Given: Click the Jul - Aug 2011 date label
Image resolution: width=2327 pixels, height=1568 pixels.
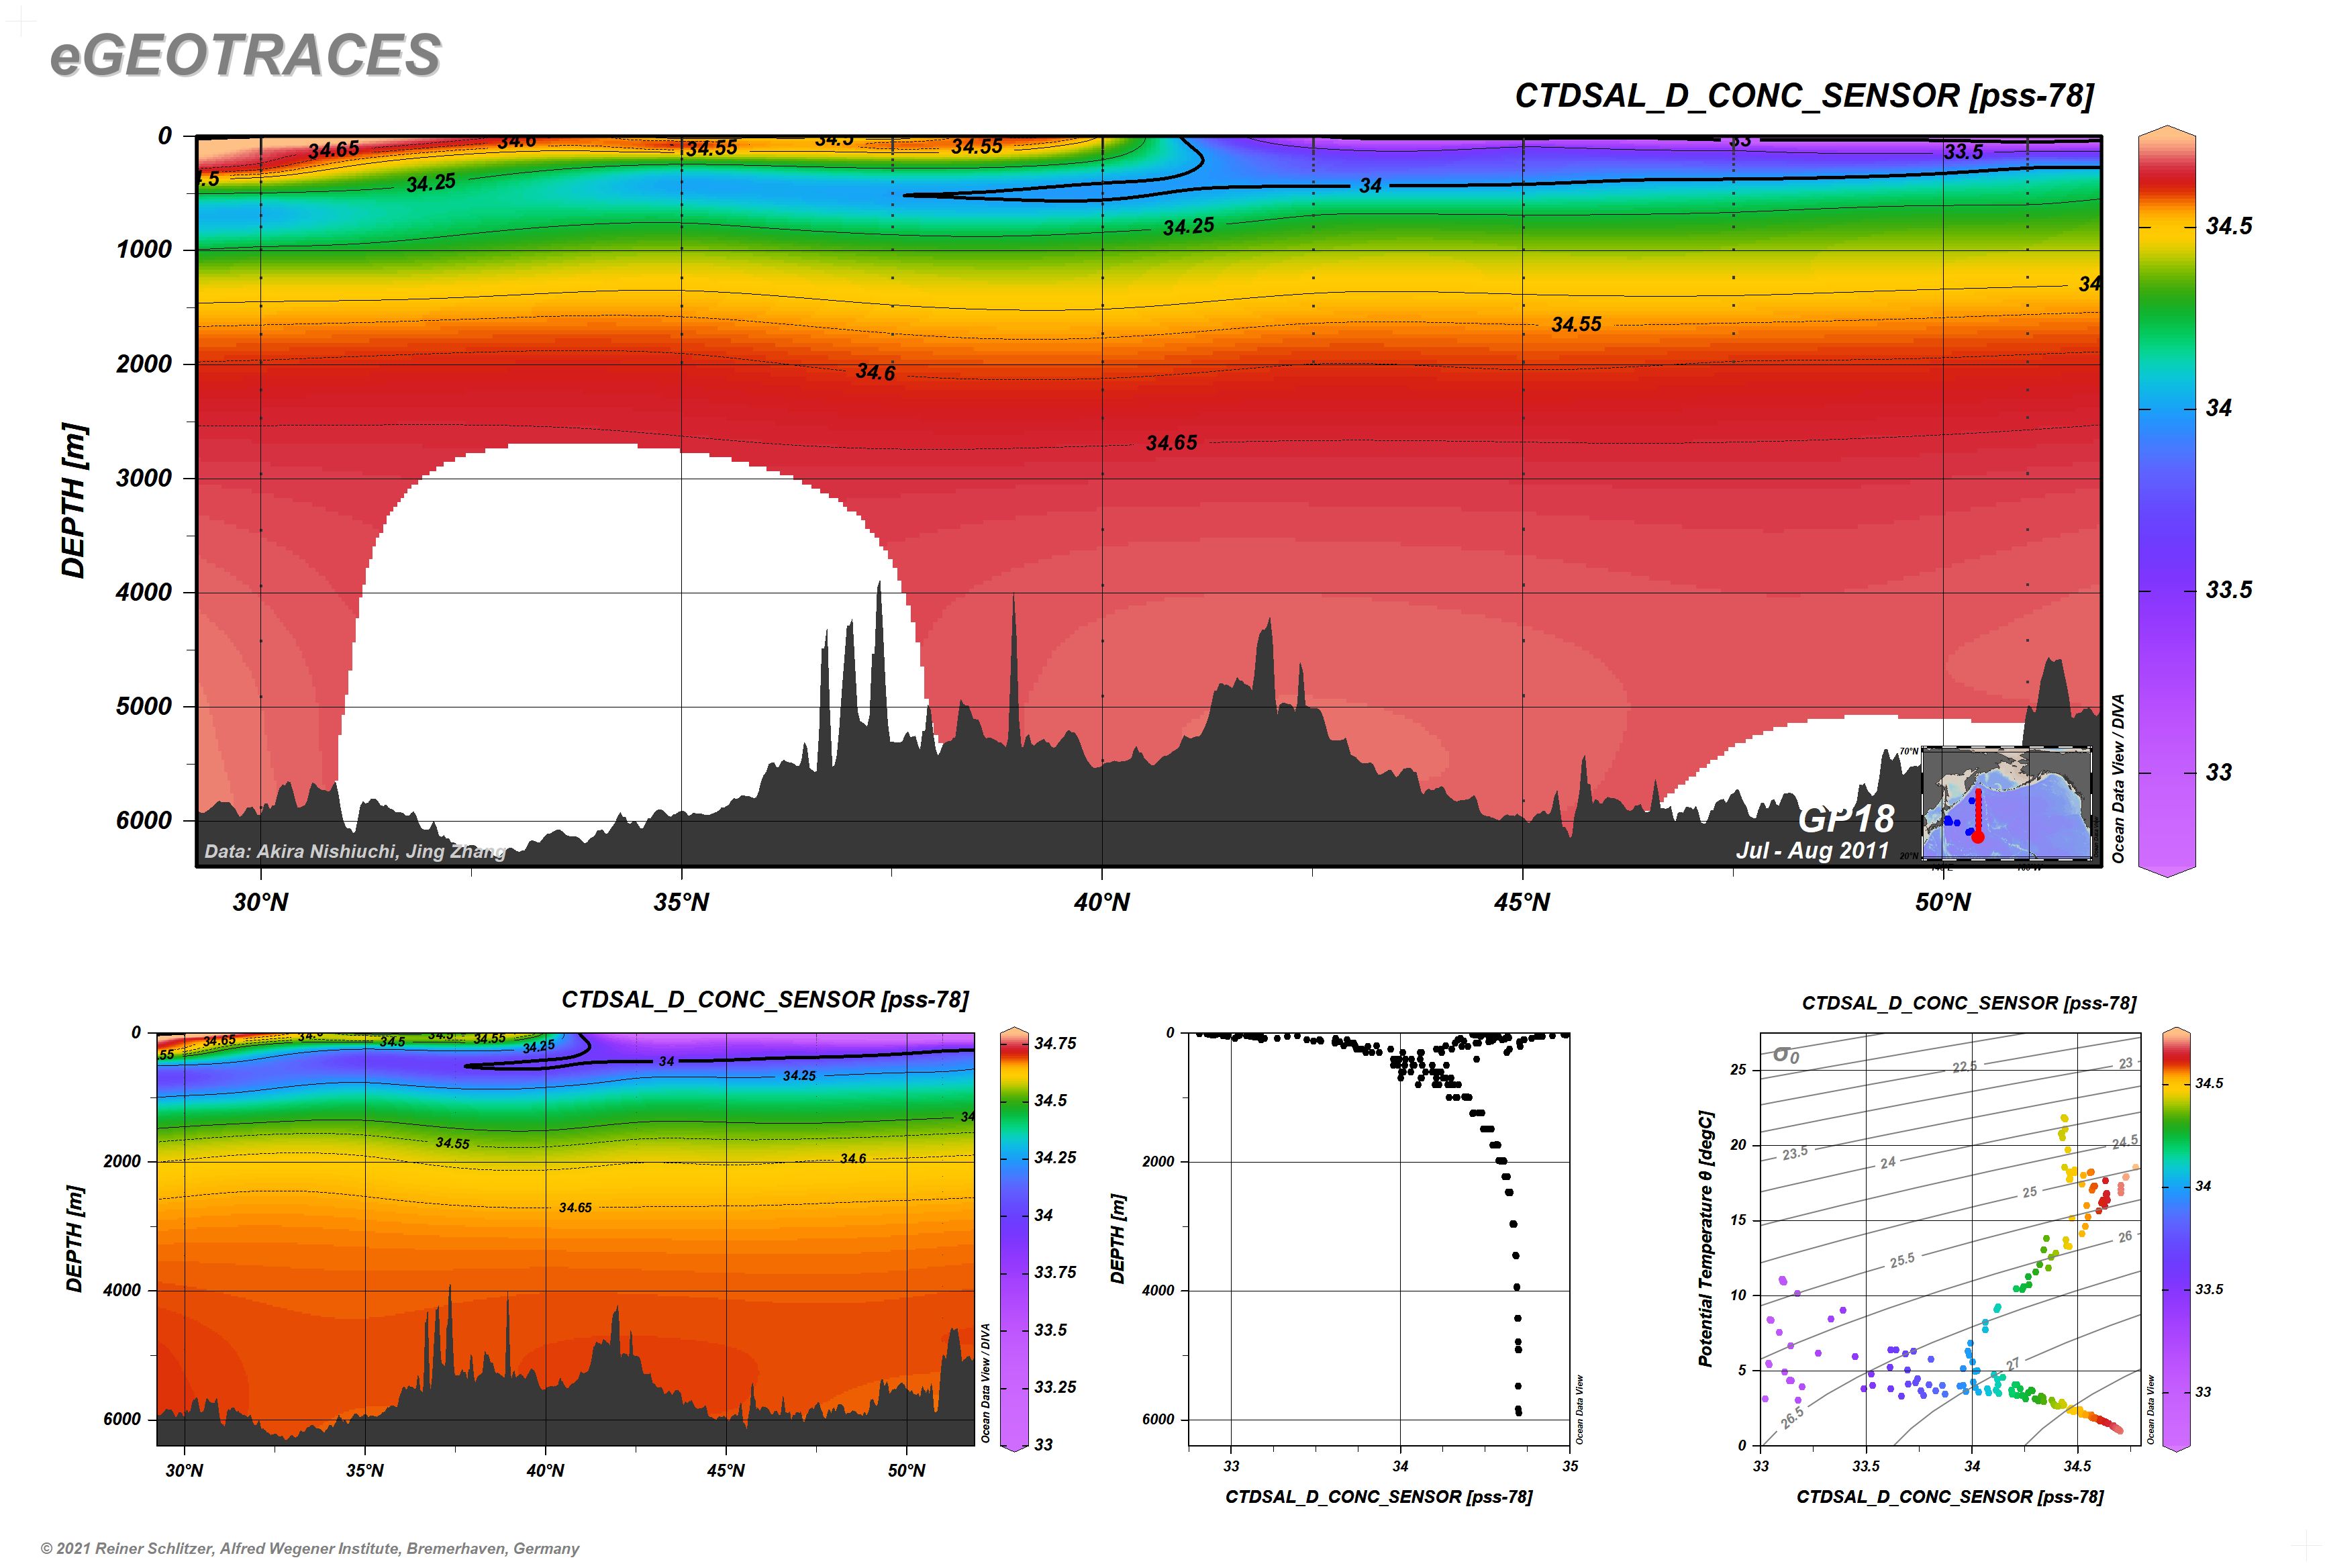Looking at the screenshot, I should (x=1812, y=851).
